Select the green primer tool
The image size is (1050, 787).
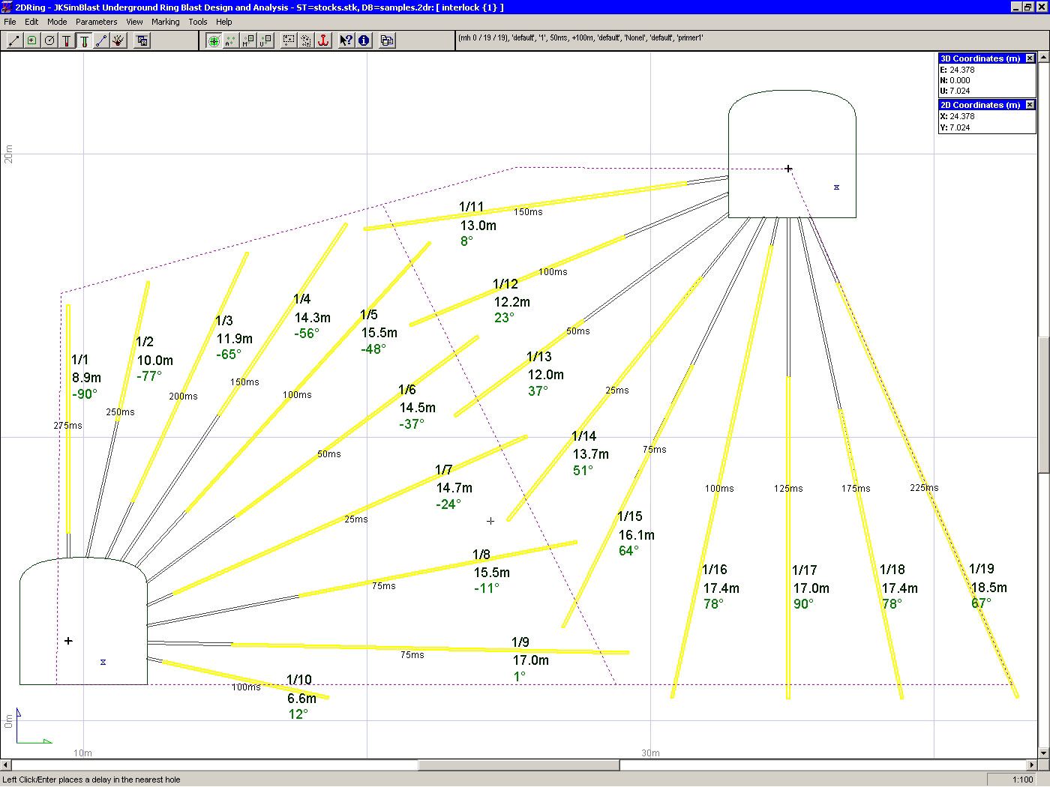tap(84, 40)
